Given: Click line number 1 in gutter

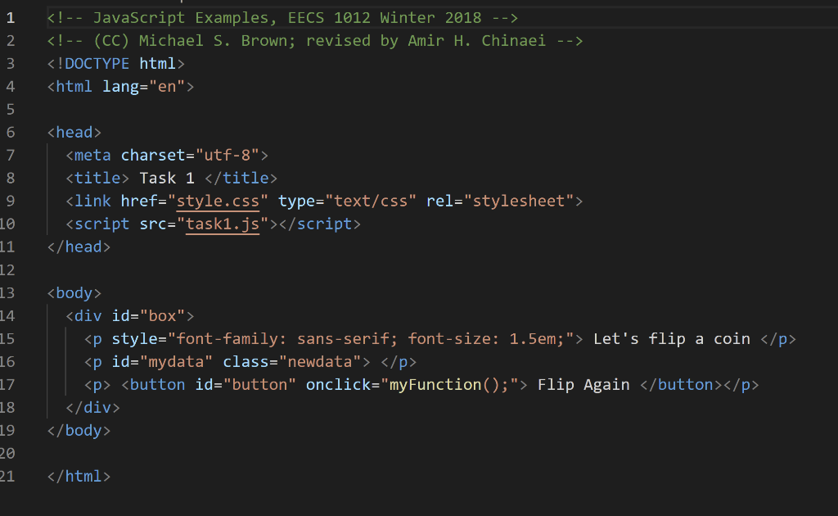Looking at the screenshot, I should click(11, 18).
